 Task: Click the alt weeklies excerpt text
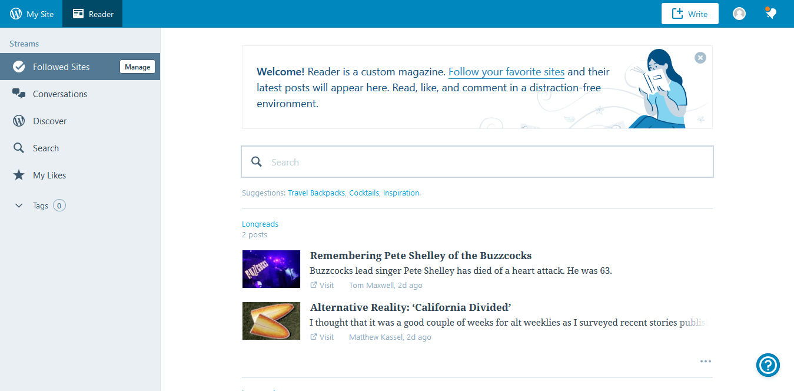click(509, 323)
